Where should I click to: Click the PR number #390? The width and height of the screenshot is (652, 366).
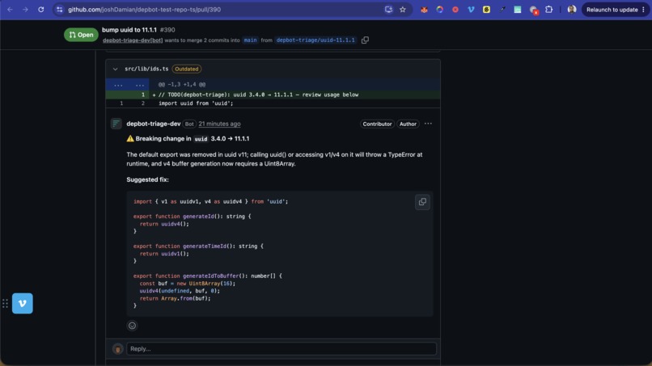[167, 30]
